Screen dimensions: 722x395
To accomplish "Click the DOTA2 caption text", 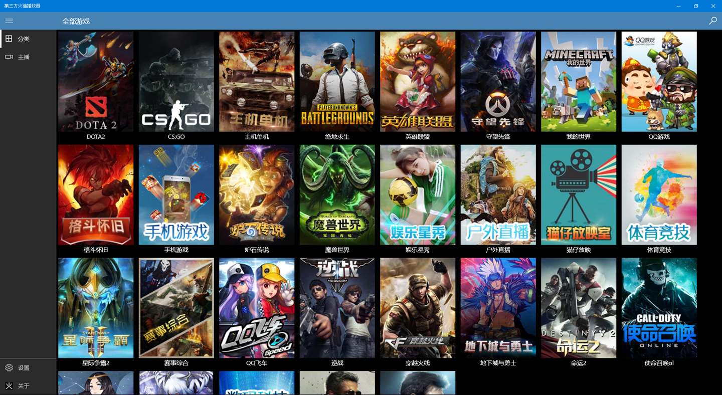I will 96,137.
